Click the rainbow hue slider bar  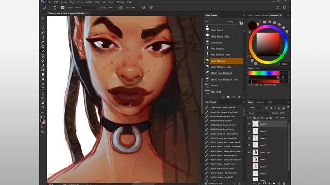[x=264, y=73]
